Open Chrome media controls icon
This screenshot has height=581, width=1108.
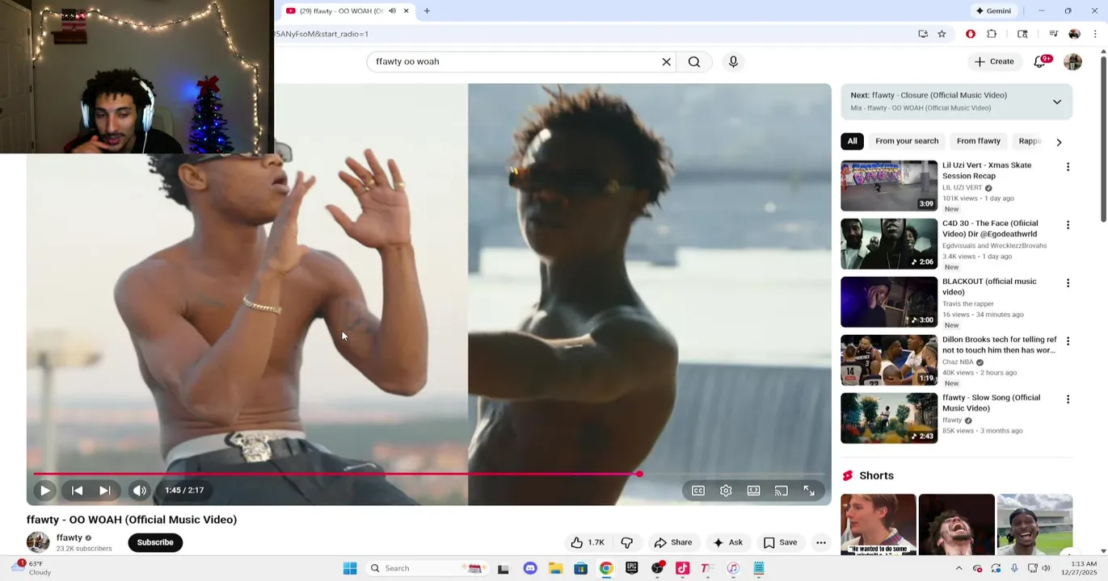click(1053, 34)
